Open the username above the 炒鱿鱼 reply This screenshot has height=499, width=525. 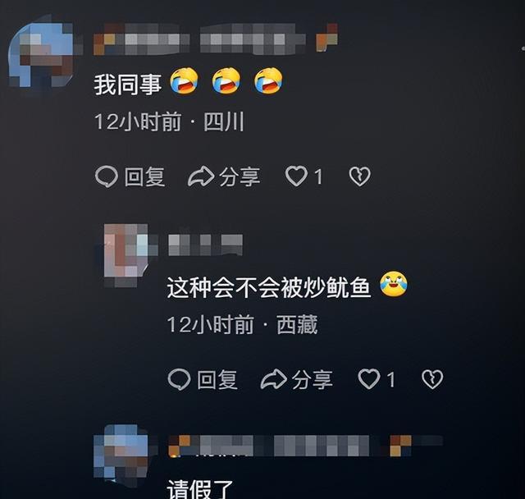point(205,245)
